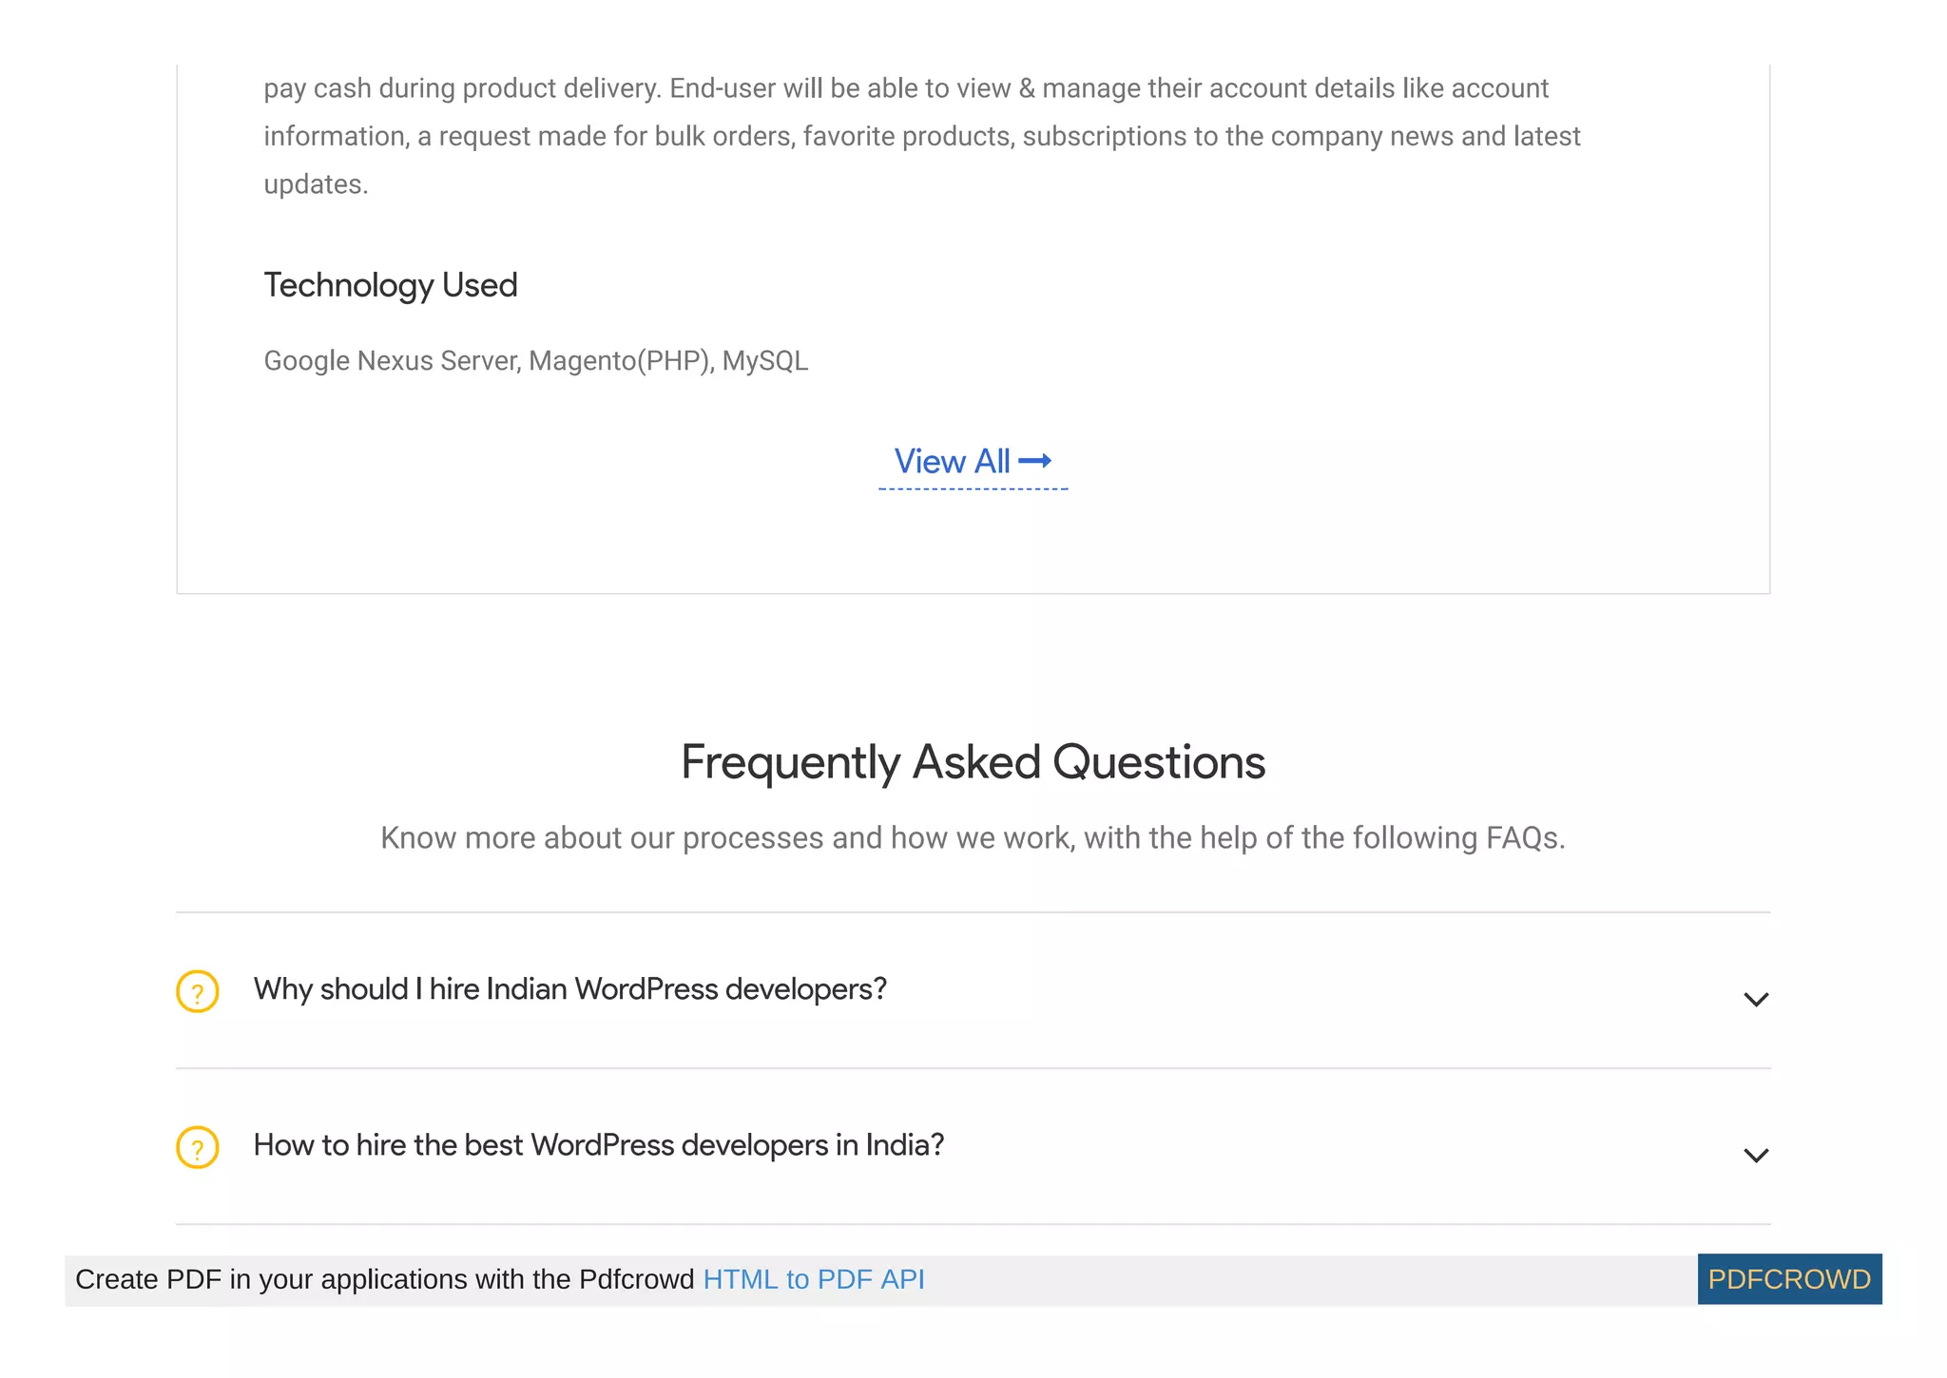Click 'Magento(PHP)' in the technology list
The height and width of the screenshot is (1378, 1947).
pyautogui.click(x=621, y=361)
